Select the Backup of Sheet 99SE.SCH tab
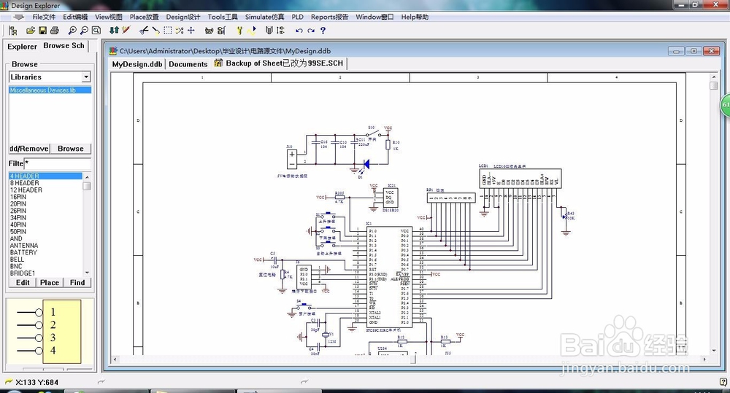730x393 pixels. [279, 63]
